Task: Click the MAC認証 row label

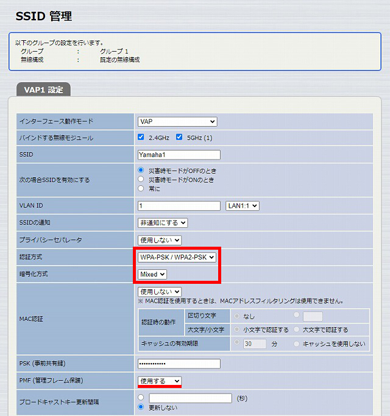Action: pos(31,319)
